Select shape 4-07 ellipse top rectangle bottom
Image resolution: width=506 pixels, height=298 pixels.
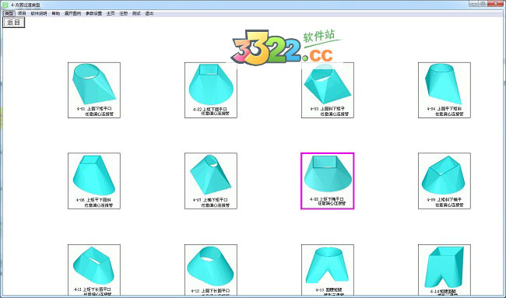[211, 181]
